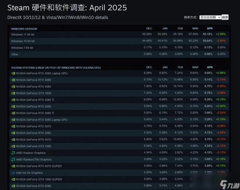Select the Windows 7 64 bit row label
The width and height of the screenshot is (240, 190).
(22, 48)
